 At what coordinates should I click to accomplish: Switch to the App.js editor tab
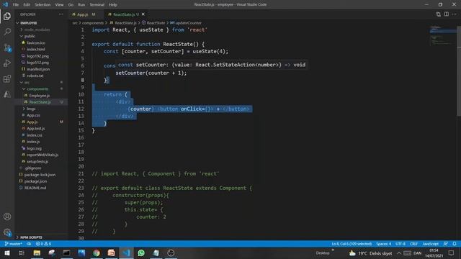point(86,14)
